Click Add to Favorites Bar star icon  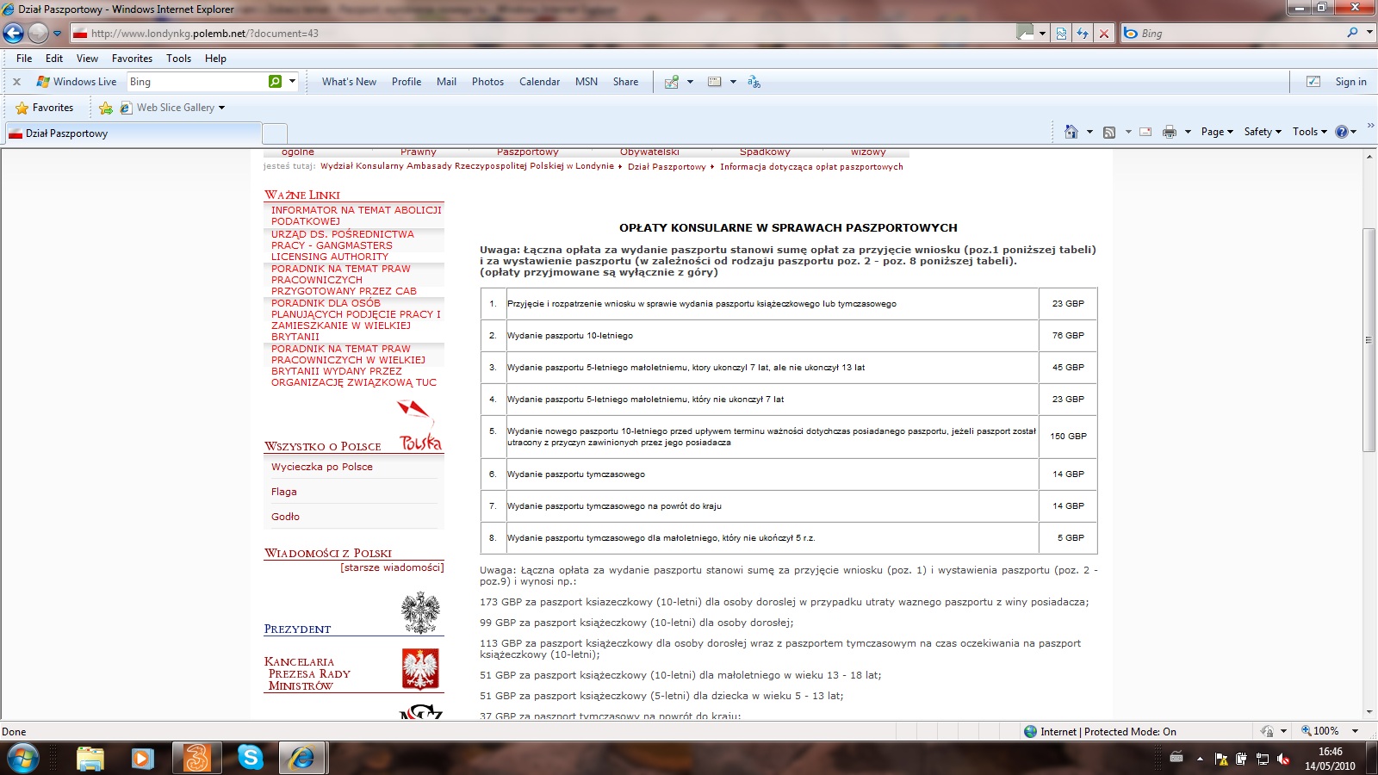coord(106,108)
